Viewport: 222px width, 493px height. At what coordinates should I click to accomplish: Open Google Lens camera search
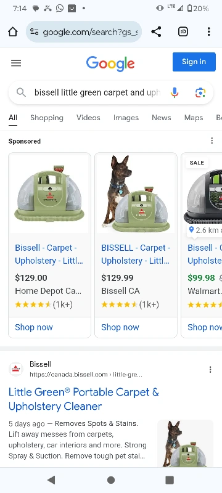200,93
